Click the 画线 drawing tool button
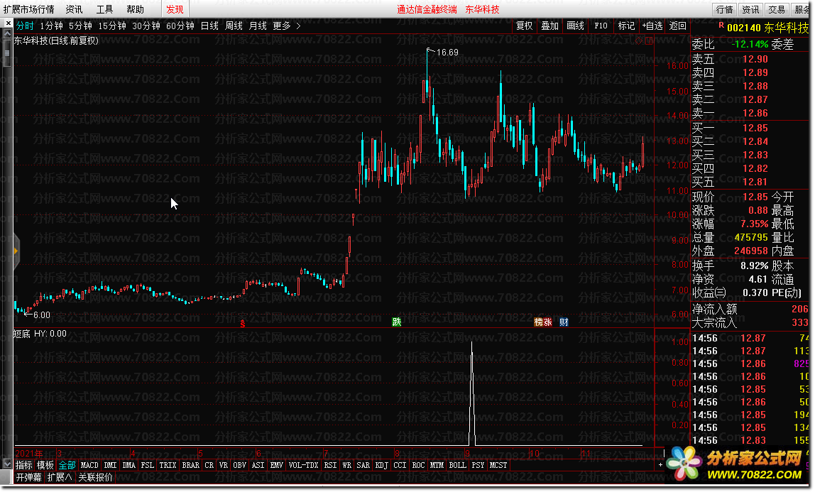Image resolution: width=815 pixels, height=492 pixels. 575,26
